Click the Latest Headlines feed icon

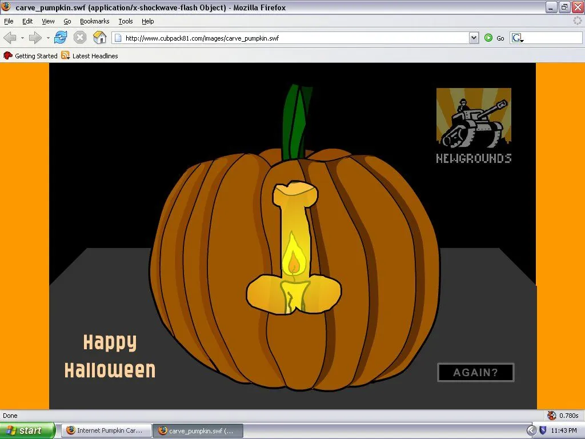click(66, 56)
